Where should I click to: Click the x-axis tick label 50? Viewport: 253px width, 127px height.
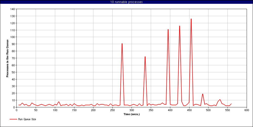tap(36, 110)
